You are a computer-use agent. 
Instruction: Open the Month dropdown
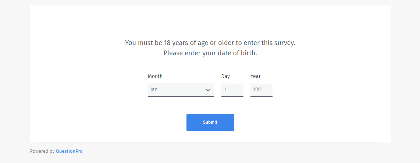pyautogui.click(x=181, y=90)
